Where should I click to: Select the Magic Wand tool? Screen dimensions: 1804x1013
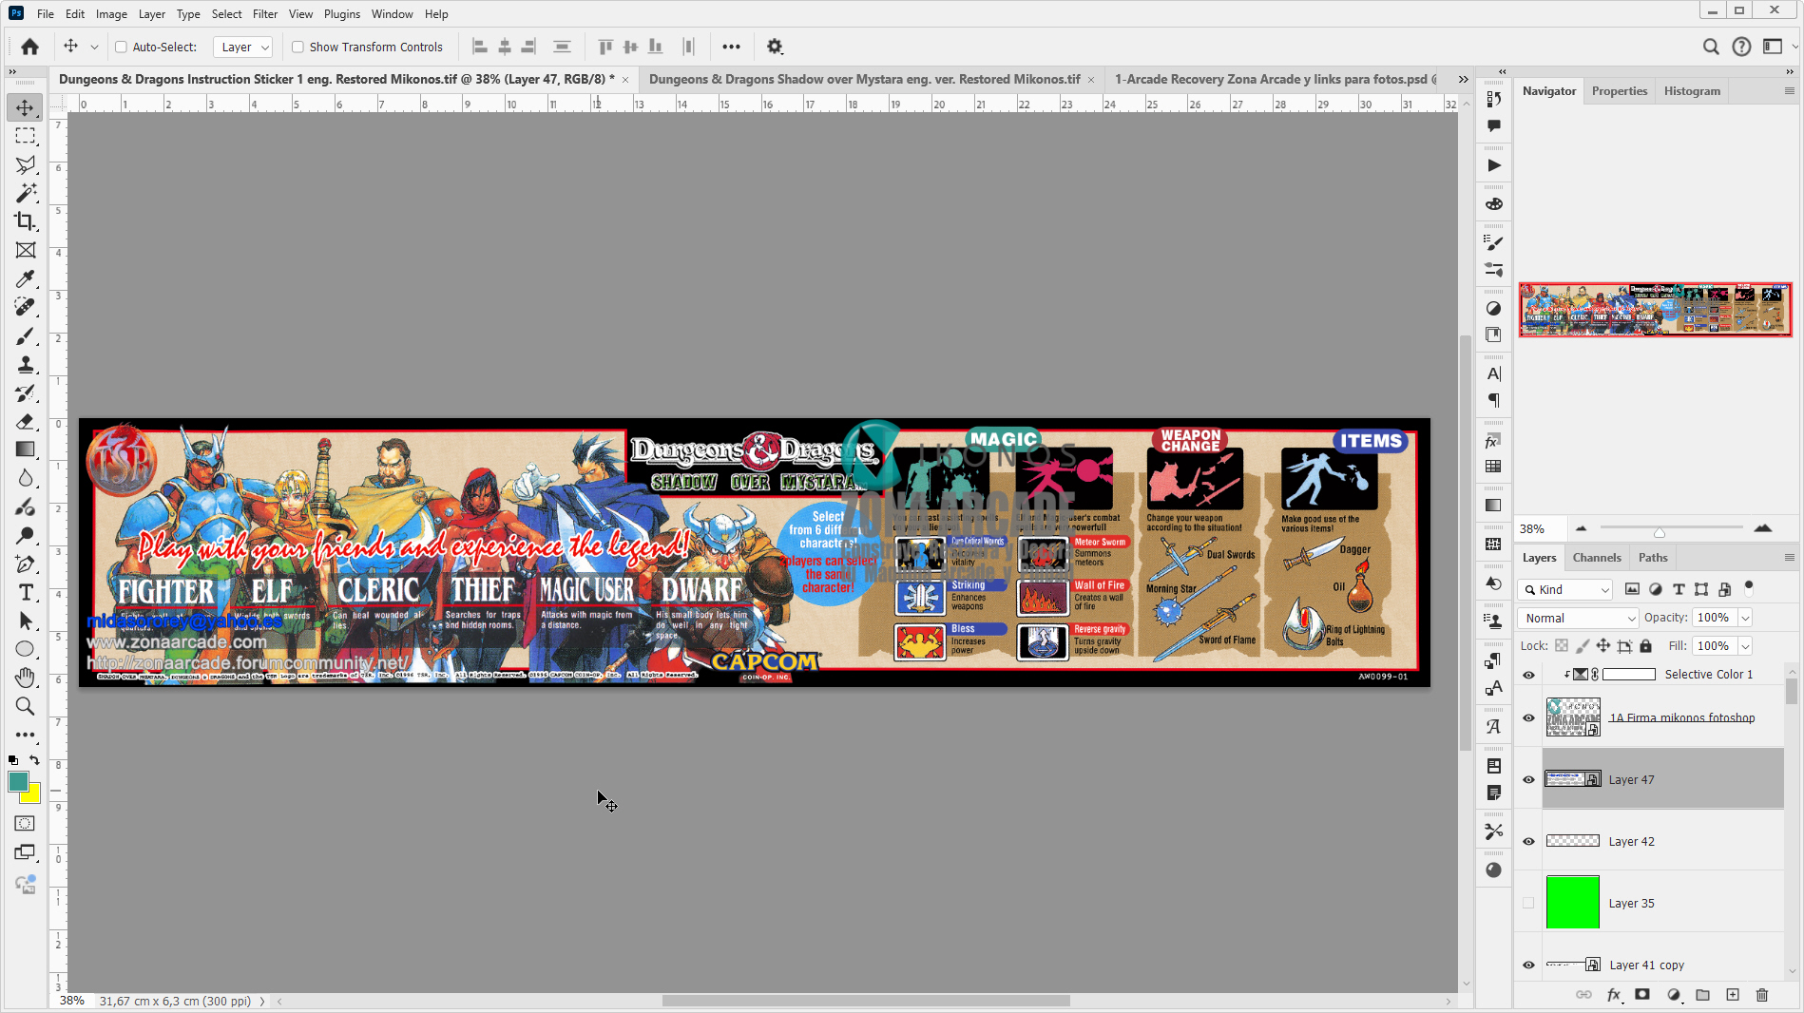pos(26,193)
